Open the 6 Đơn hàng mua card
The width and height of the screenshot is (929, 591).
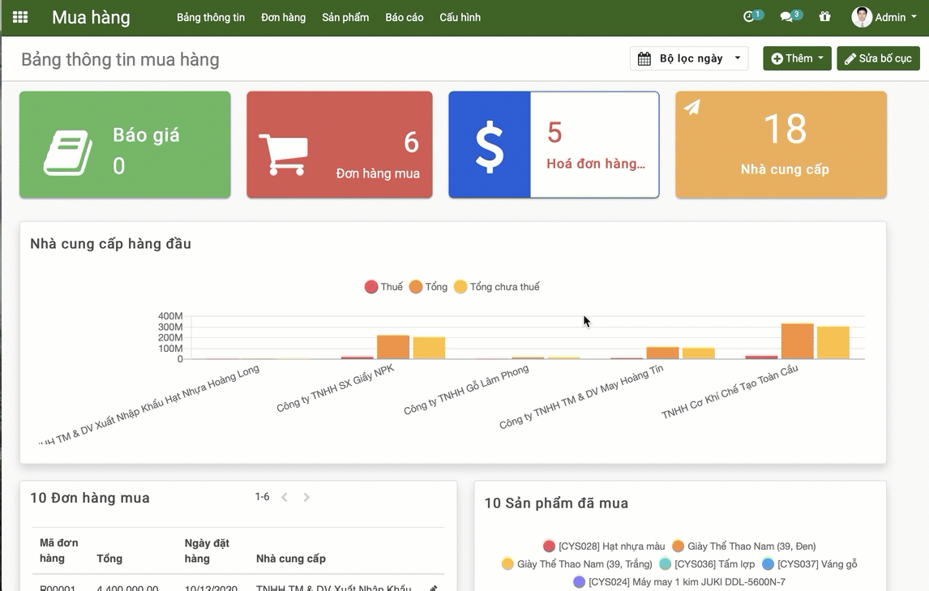pos(340,144)
